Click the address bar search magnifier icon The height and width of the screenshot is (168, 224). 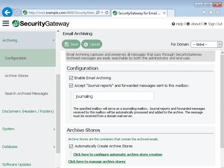tap(98, 13)
